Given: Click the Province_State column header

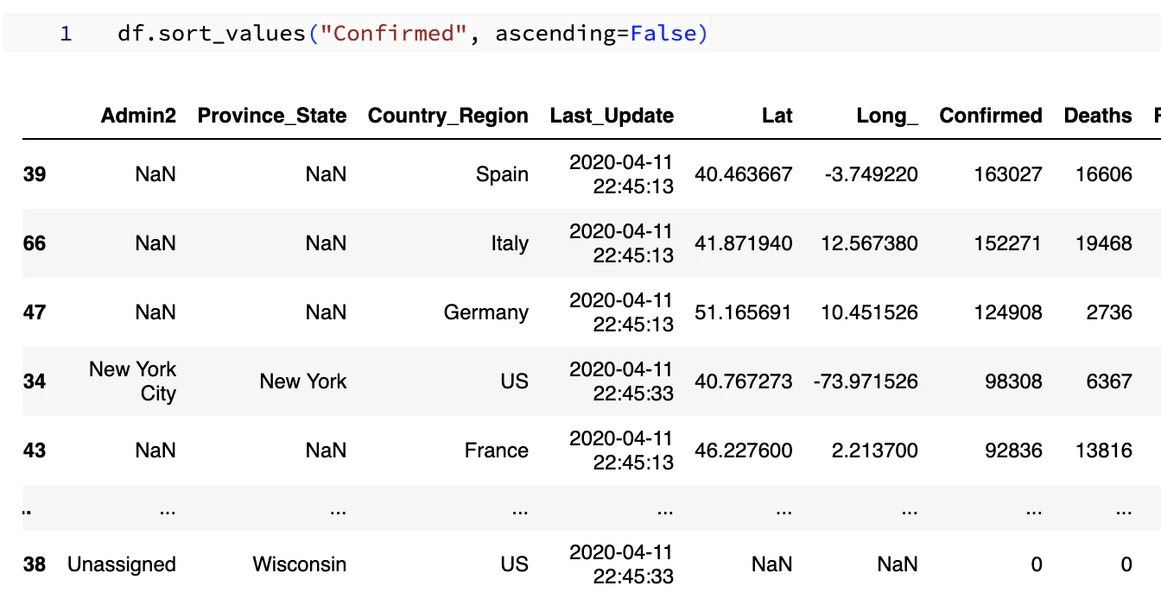Looking at the screenshot, I should tap(272, 116).
